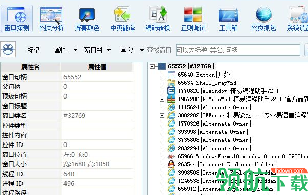Select the 263544 Internet Explorer_Hidden row
The height and width of the screenshot is (195, 308).
coord(227,164)
